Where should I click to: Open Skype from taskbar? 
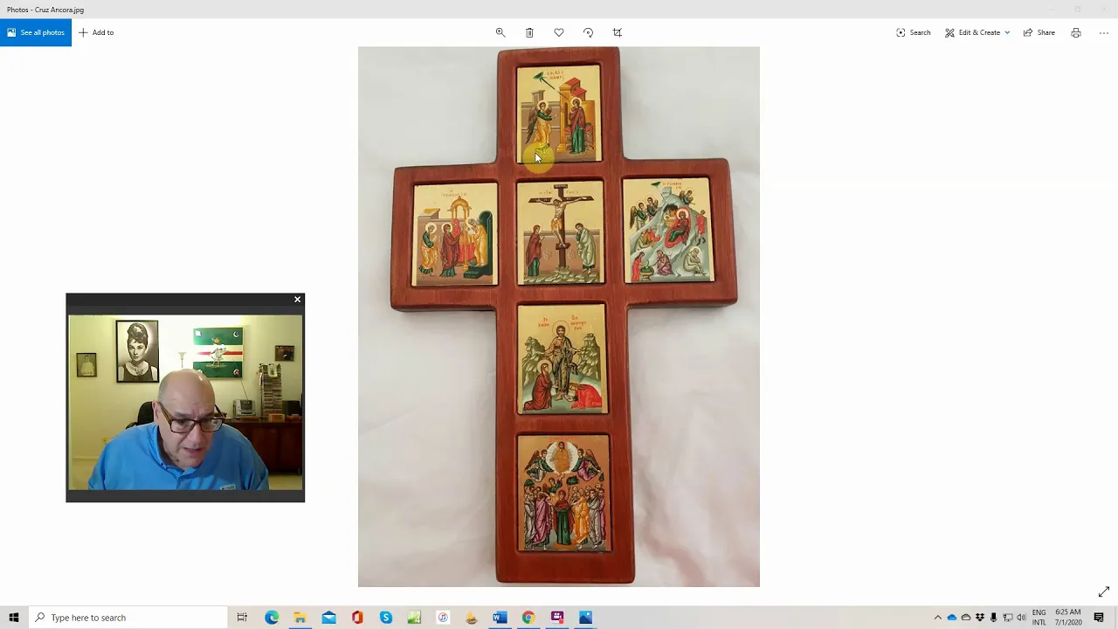point(386,618)
